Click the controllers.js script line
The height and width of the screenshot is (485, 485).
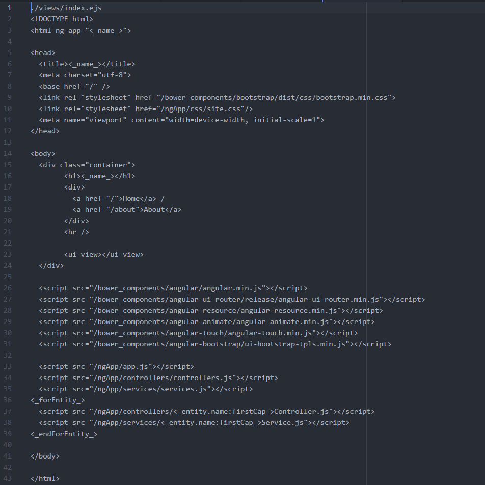(x=158, y=378)
